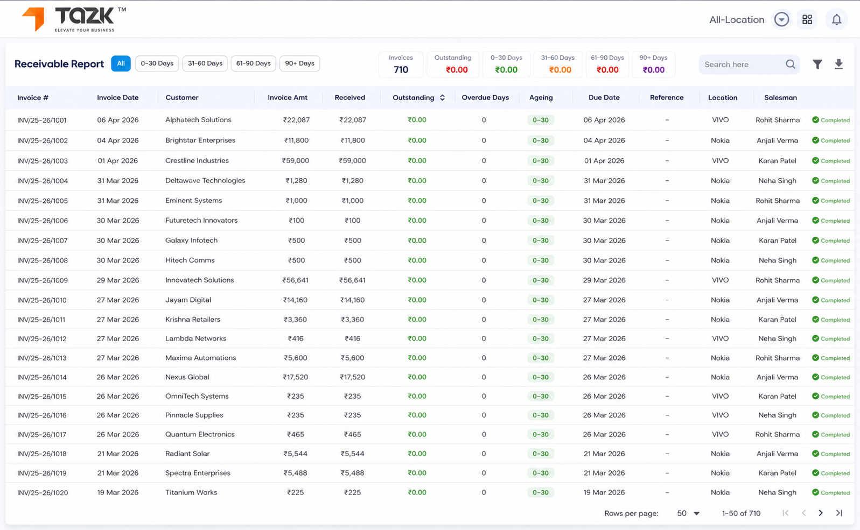
Task: Click the Location column header
Action: (x=723, y=97)
